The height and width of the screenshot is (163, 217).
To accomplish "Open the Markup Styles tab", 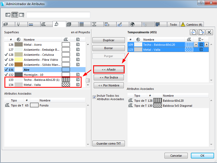I will [122, 24].
